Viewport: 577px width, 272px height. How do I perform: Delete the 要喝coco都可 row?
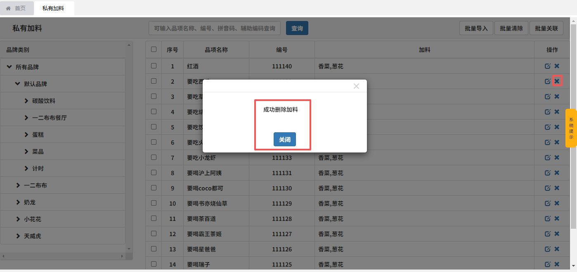point(557,188)
